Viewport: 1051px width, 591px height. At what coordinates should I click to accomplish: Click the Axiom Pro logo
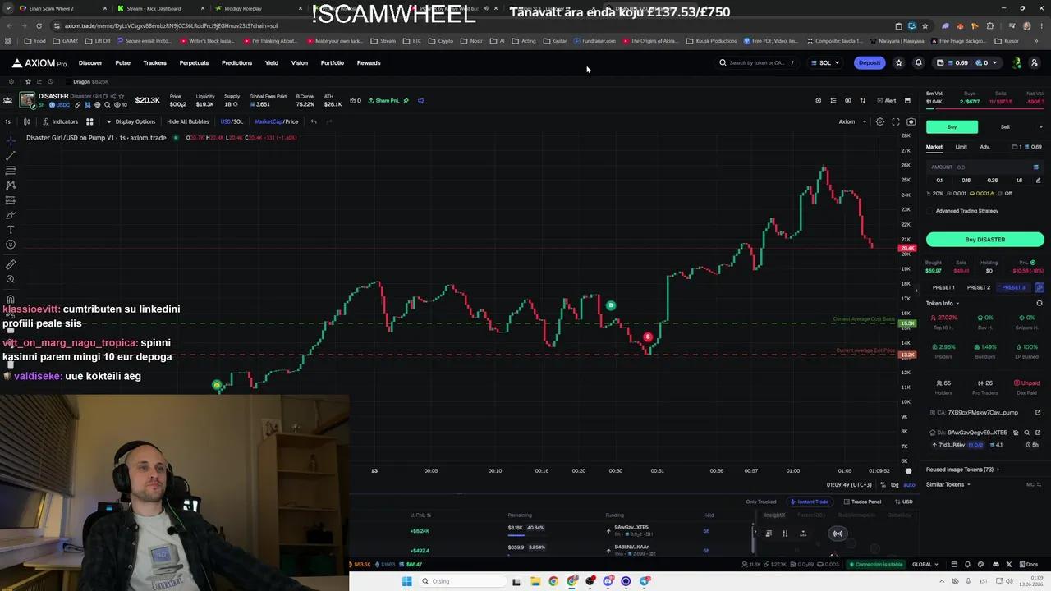click(39, 62)
